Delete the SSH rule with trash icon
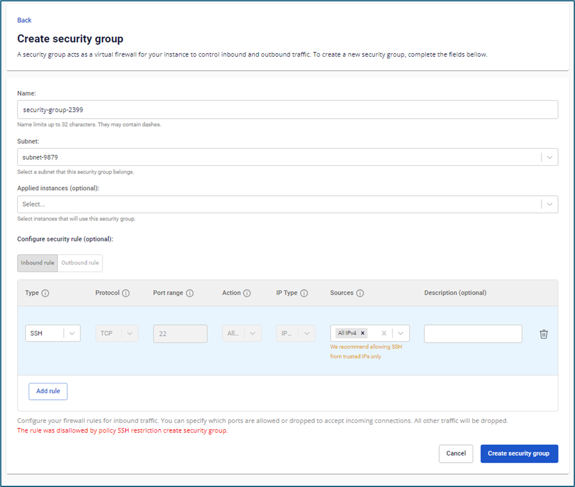The width and height of the screenshot is (575, 487). (544, 334)
